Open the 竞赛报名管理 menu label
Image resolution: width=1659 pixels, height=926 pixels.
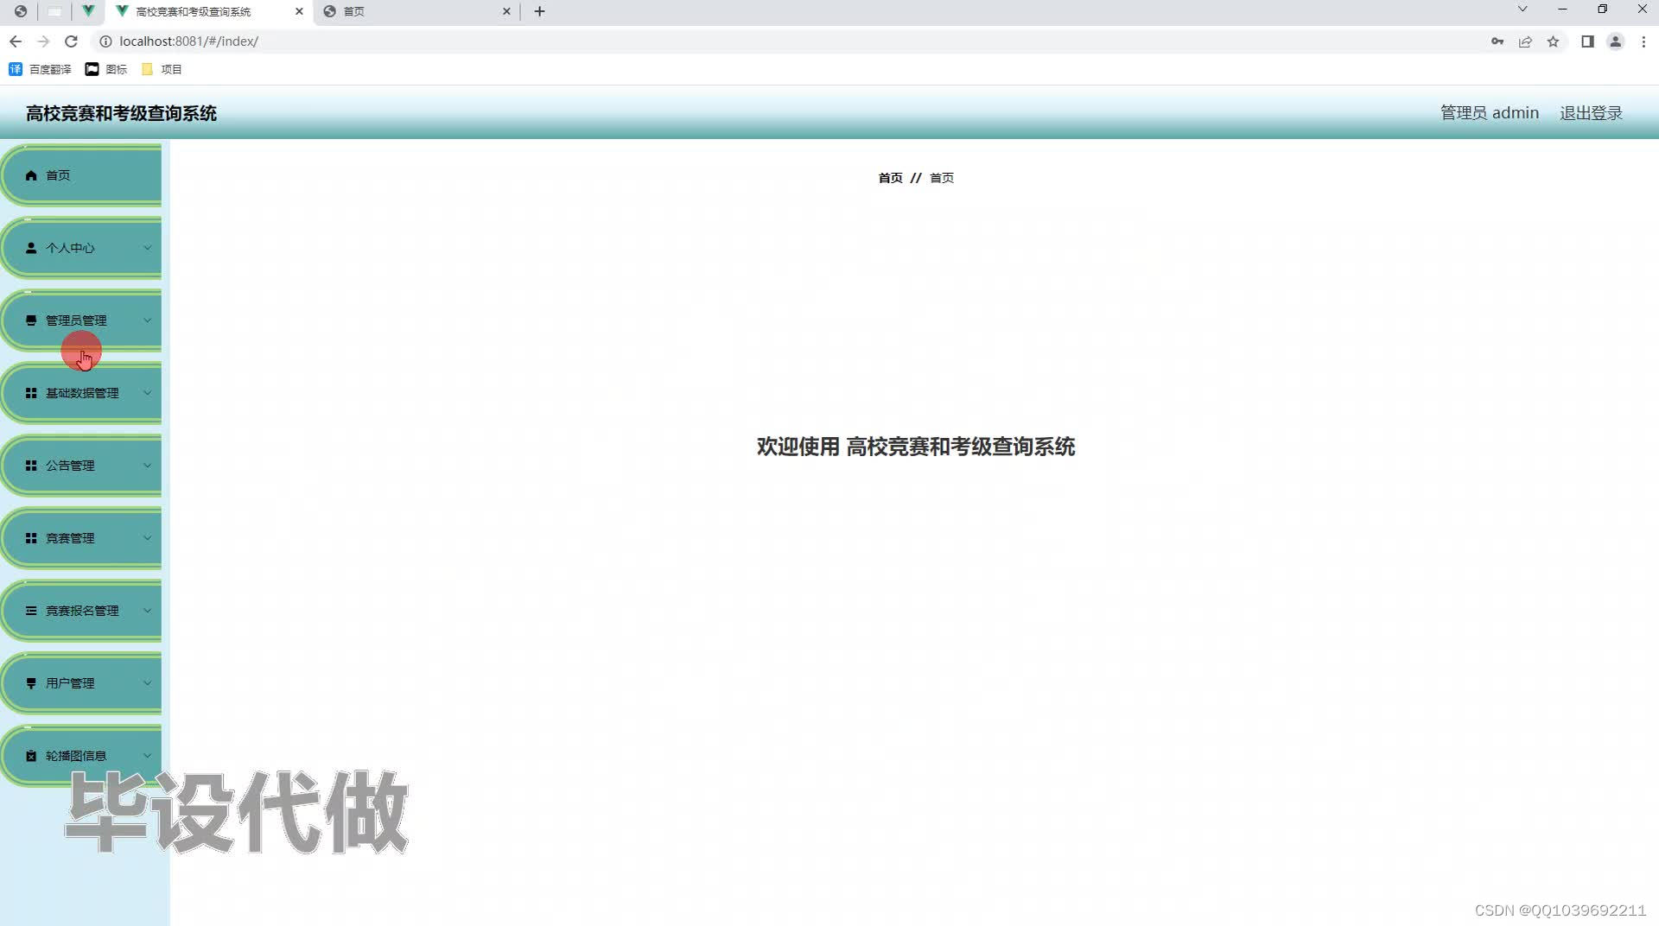[x=82, y=611]
